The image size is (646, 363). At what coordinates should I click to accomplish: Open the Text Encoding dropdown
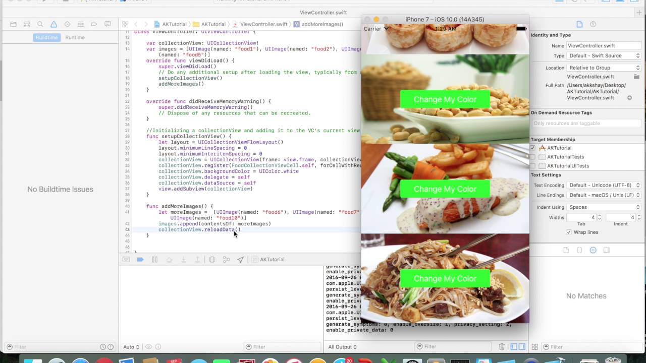604,186
